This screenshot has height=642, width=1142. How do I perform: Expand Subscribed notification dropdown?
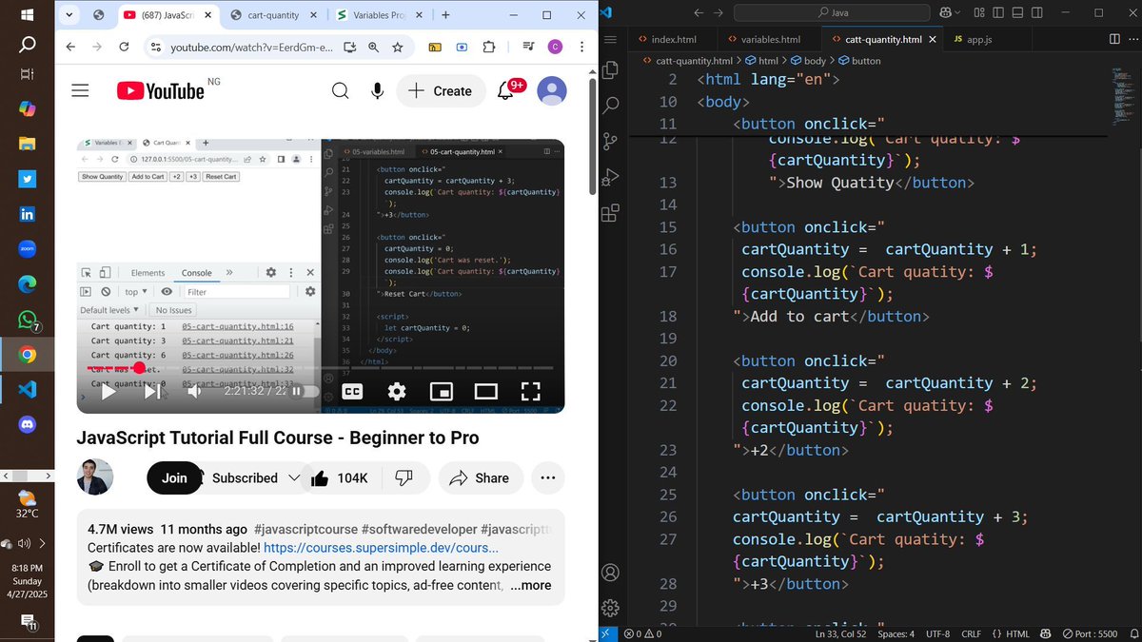tap(294, 477)
